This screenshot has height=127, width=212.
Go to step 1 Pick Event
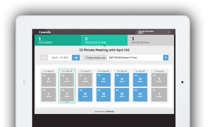pyautogui.click(x=58, y=40)
